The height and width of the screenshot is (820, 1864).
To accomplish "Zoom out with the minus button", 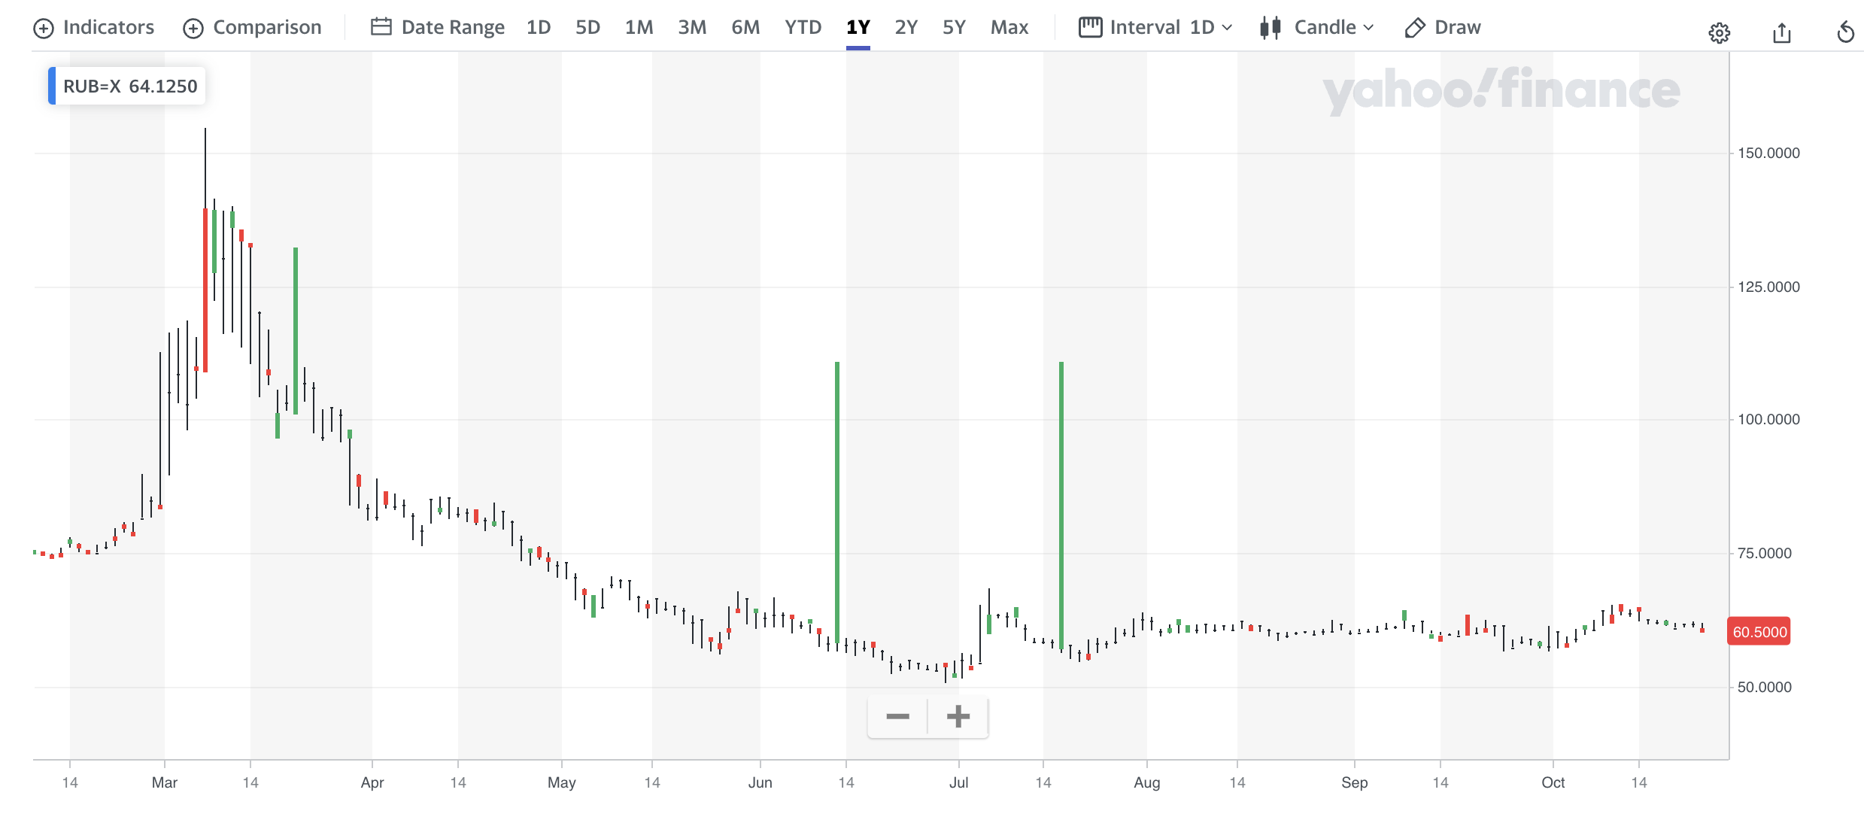I will [897, 716].
